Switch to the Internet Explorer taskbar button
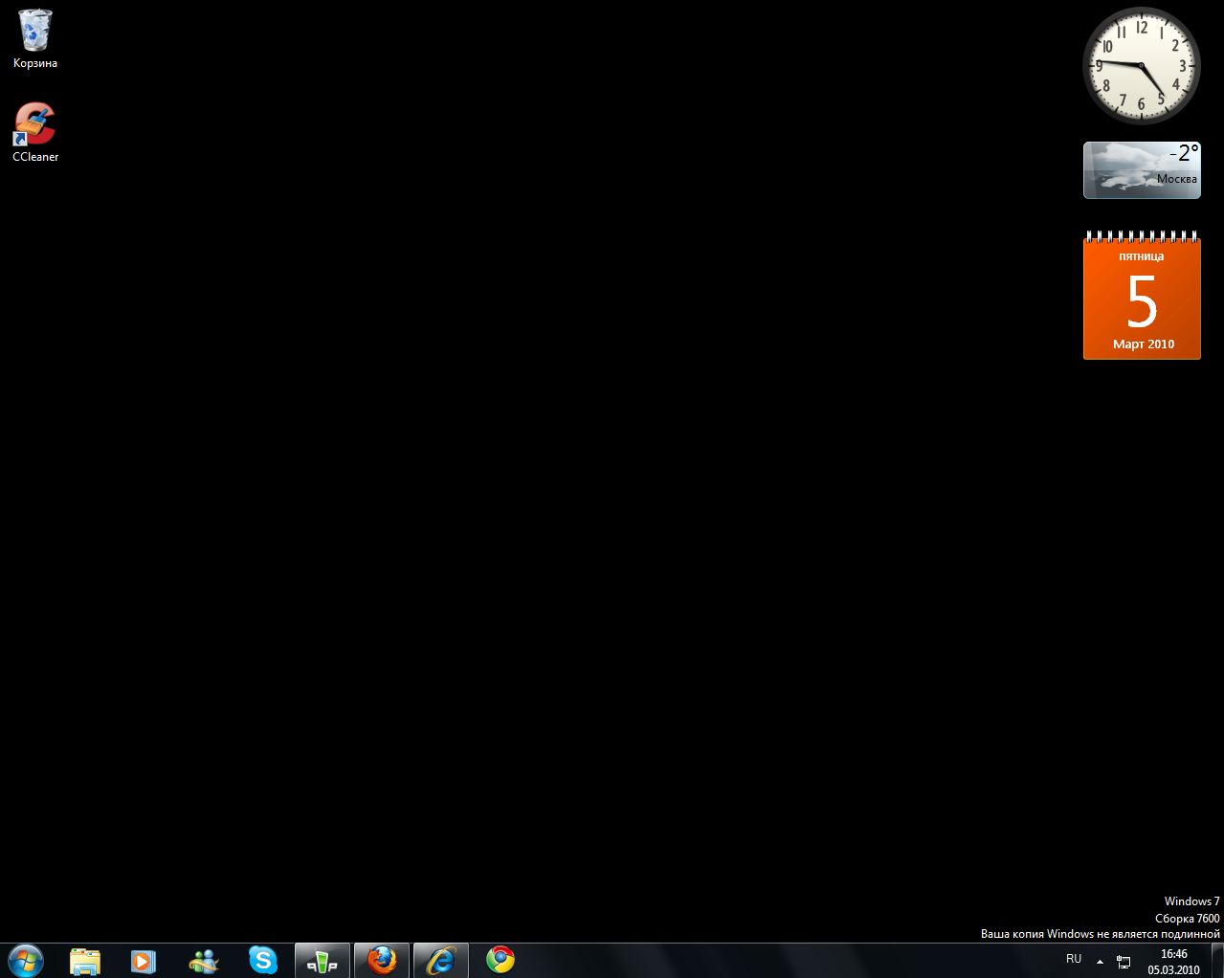This screenshot has width=1224, height=978. click(x=441, y=961)
